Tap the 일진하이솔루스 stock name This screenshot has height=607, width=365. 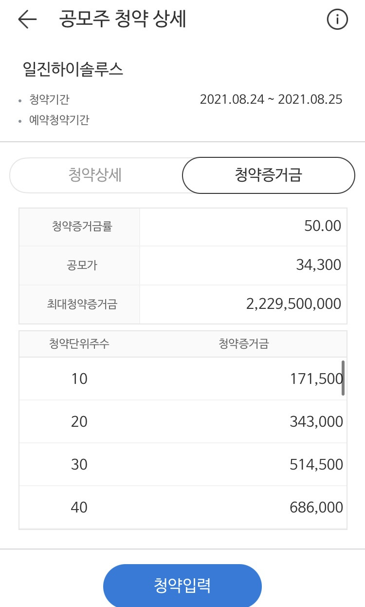coord(73,70)
